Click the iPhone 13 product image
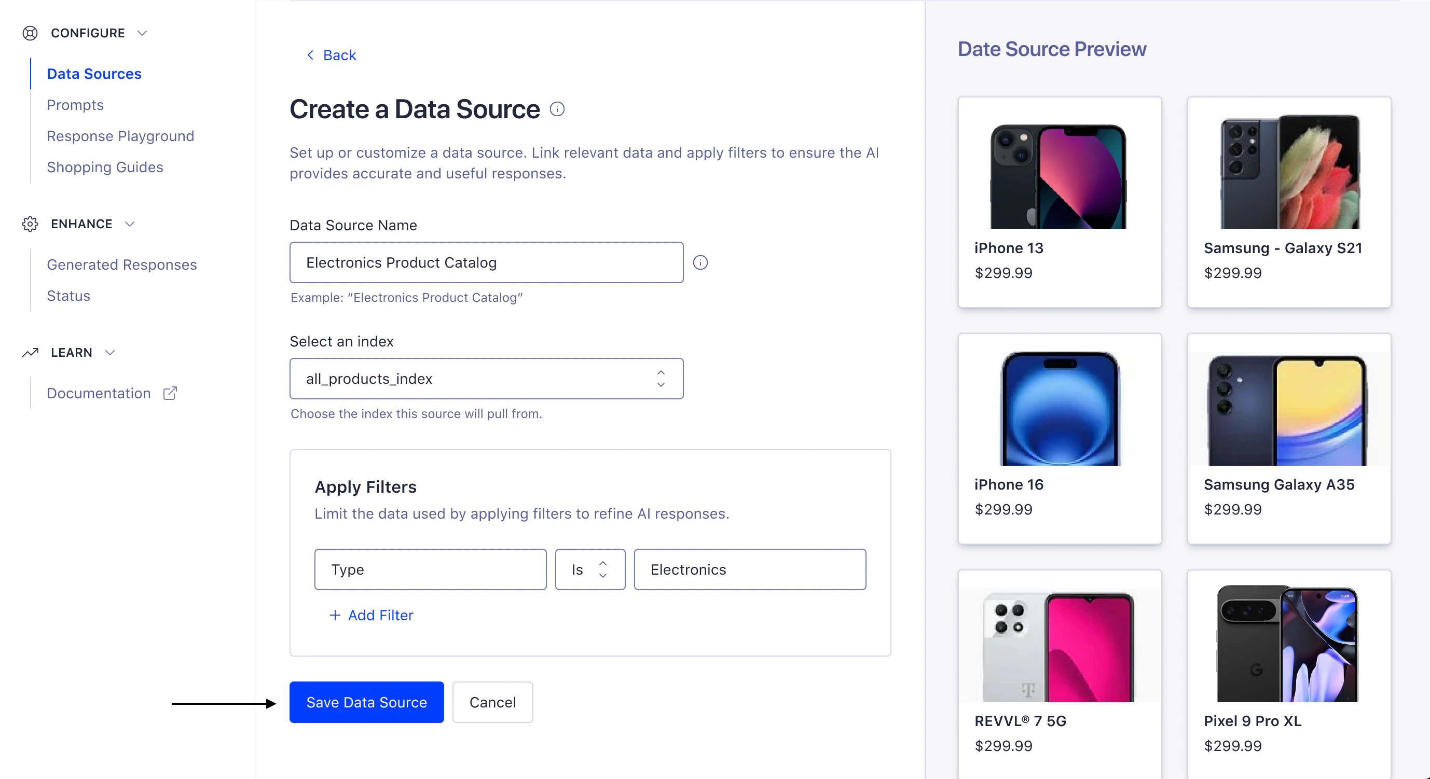Image resolution: width=1430 pixels, height=779 pixels. coord(1058,176)
